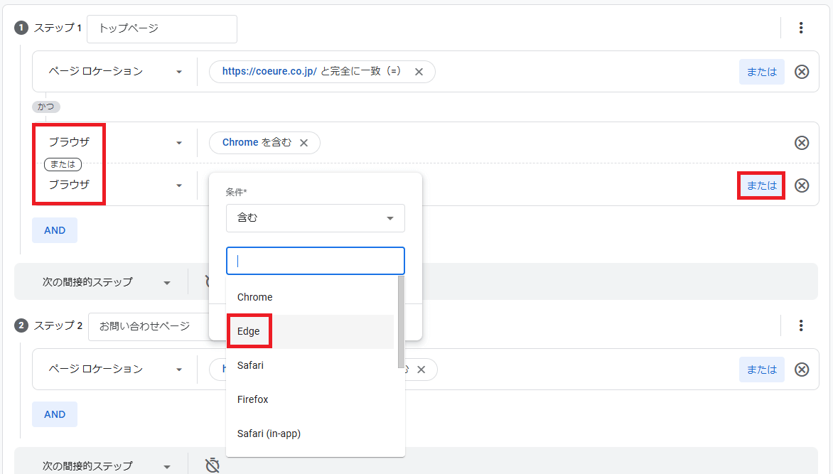Remove the Step 1 page location condition row
The width and height of the screenshot is (833, 474).
tap(801, 72)
